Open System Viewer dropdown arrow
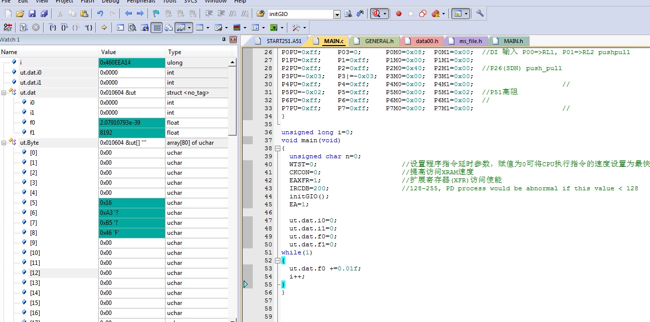This screenshot has height=322, width=650. click(x=282, y=28)
